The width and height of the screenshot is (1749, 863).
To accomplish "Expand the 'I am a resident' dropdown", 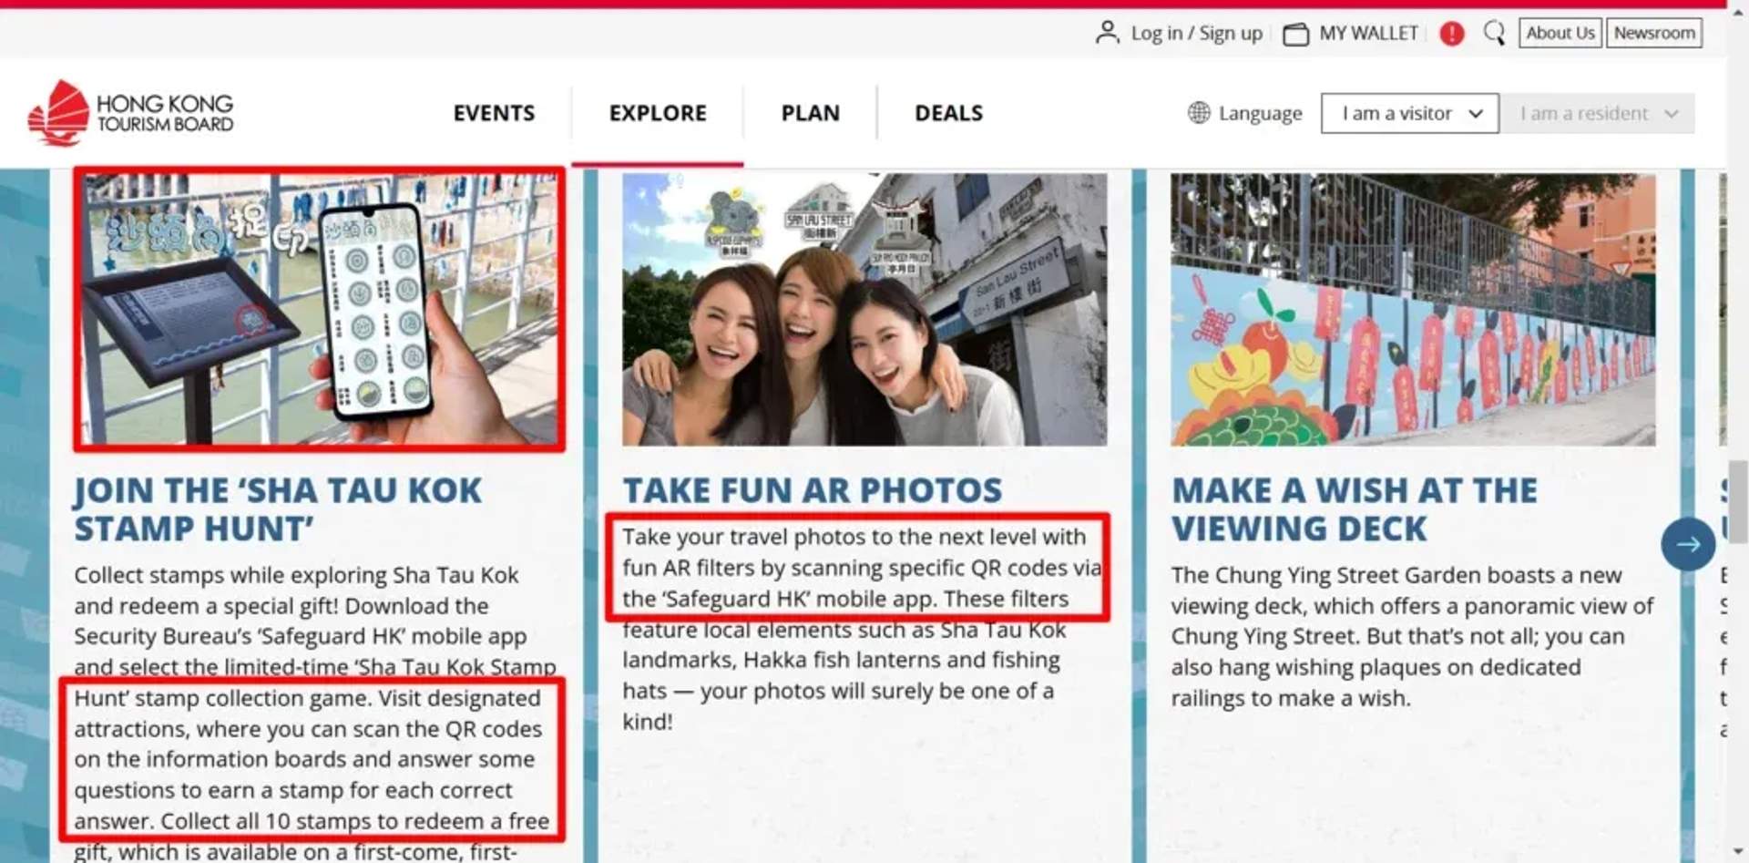I will click(1598, 113).
